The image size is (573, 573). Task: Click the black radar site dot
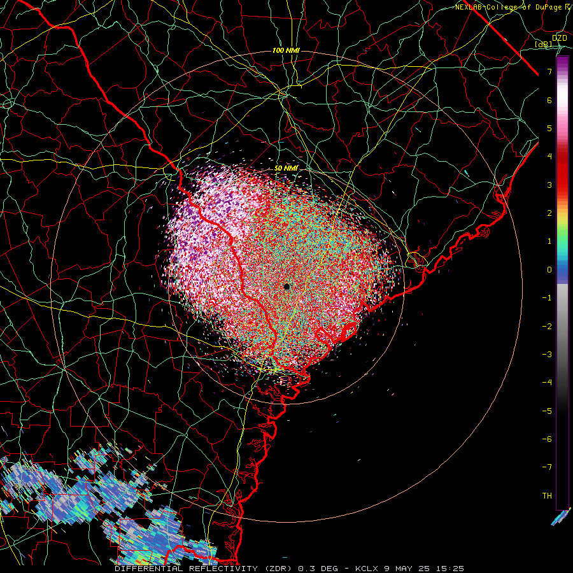(287, 286)
